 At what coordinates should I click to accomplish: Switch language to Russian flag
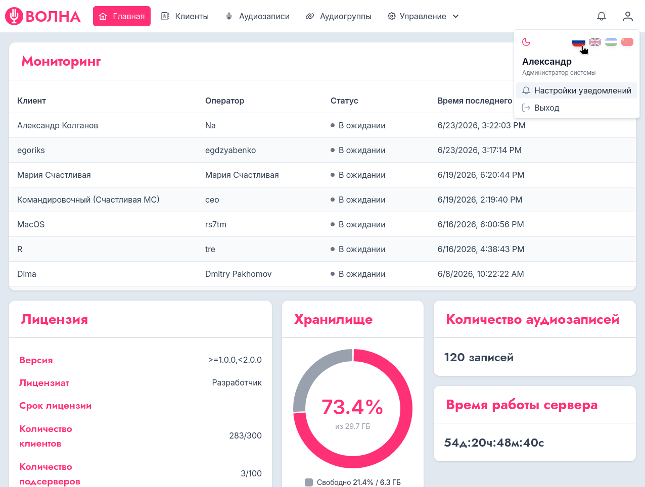579,42
